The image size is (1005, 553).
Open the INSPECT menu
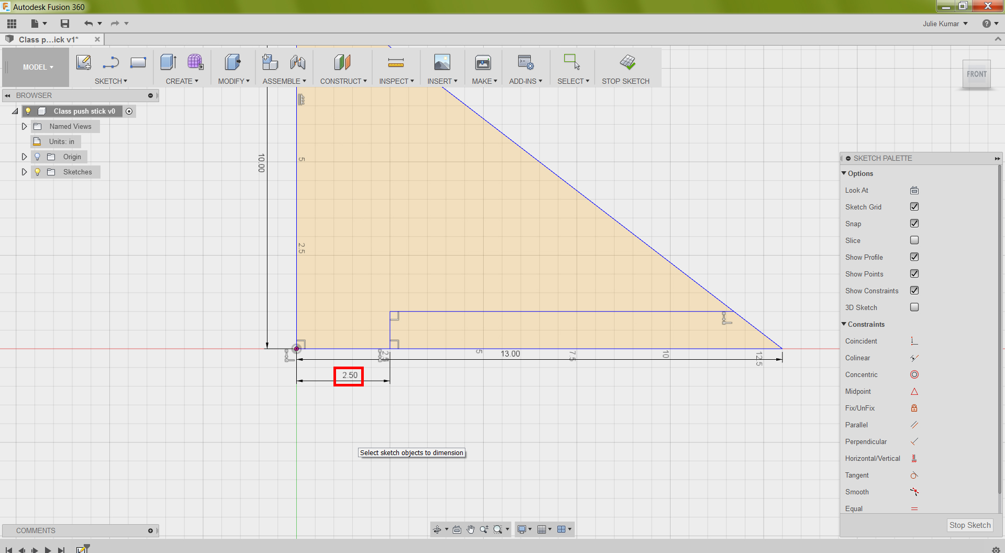397,81
